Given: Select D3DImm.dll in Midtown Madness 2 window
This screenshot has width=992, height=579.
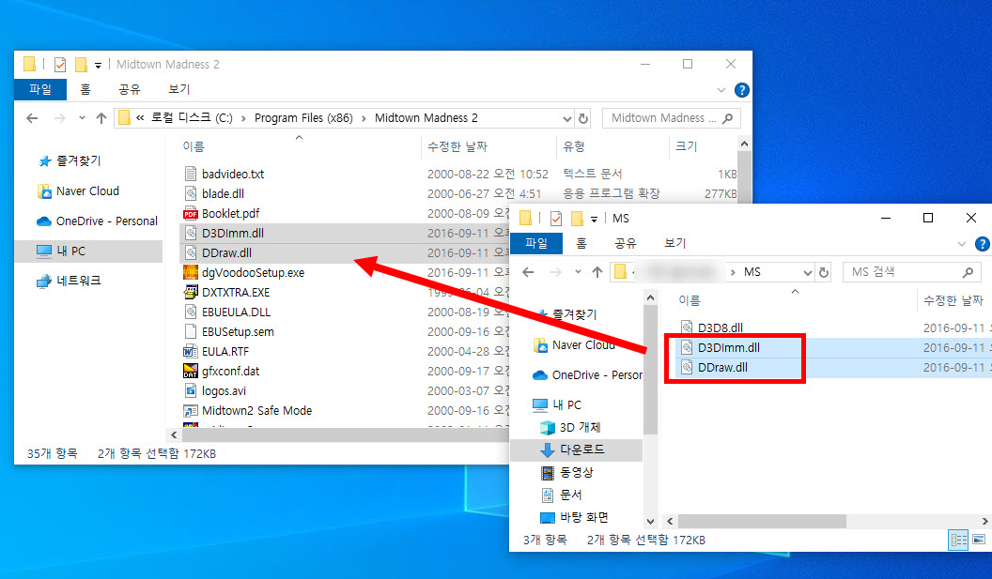Looking at the screenshot, I should click(x=233, y=233).
